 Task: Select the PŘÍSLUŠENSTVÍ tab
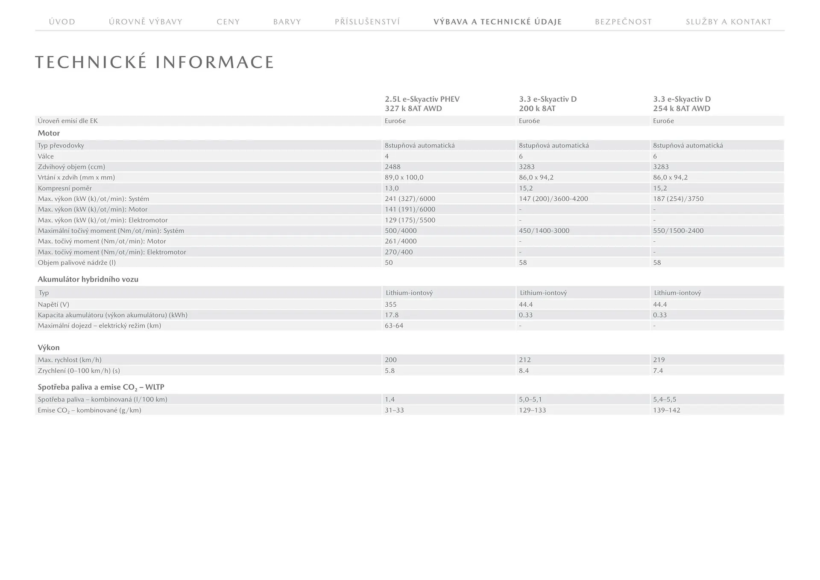click(x=367, y=22)
